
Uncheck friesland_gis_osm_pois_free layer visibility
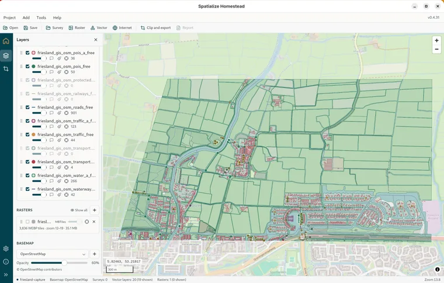pos(27,67)
